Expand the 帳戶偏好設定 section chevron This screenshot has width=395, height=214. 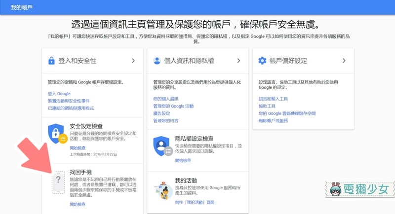point(344,61)
